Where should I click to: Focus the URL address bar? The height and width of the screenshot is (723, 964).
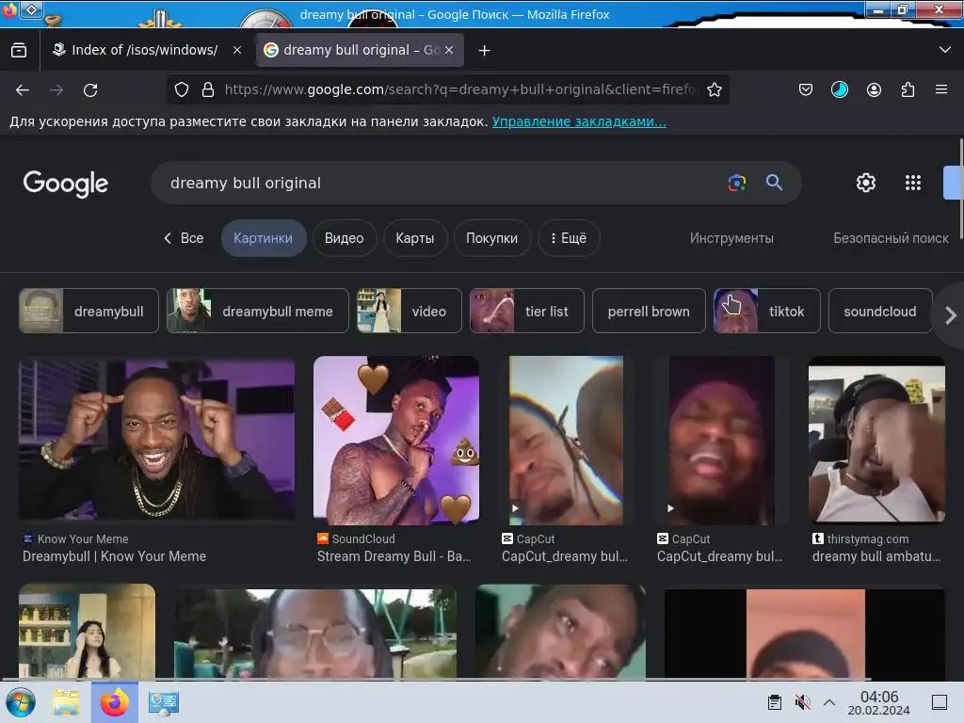tap(460, 89)
